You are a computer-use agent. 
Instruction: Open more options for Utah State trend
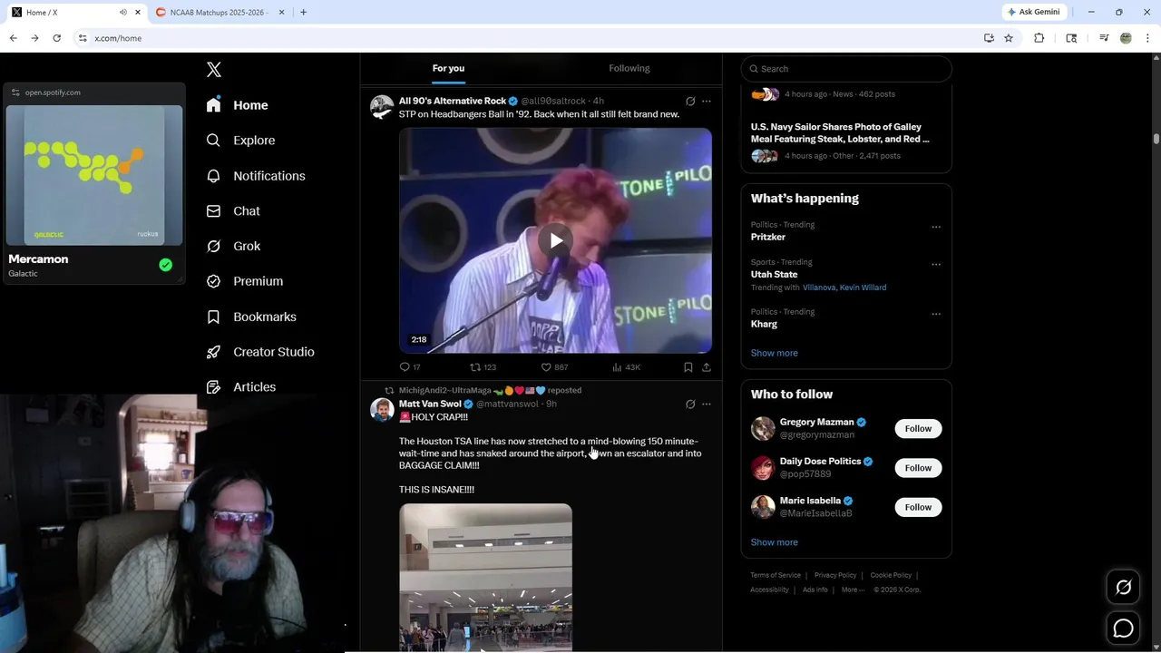(x=936, y=265)
